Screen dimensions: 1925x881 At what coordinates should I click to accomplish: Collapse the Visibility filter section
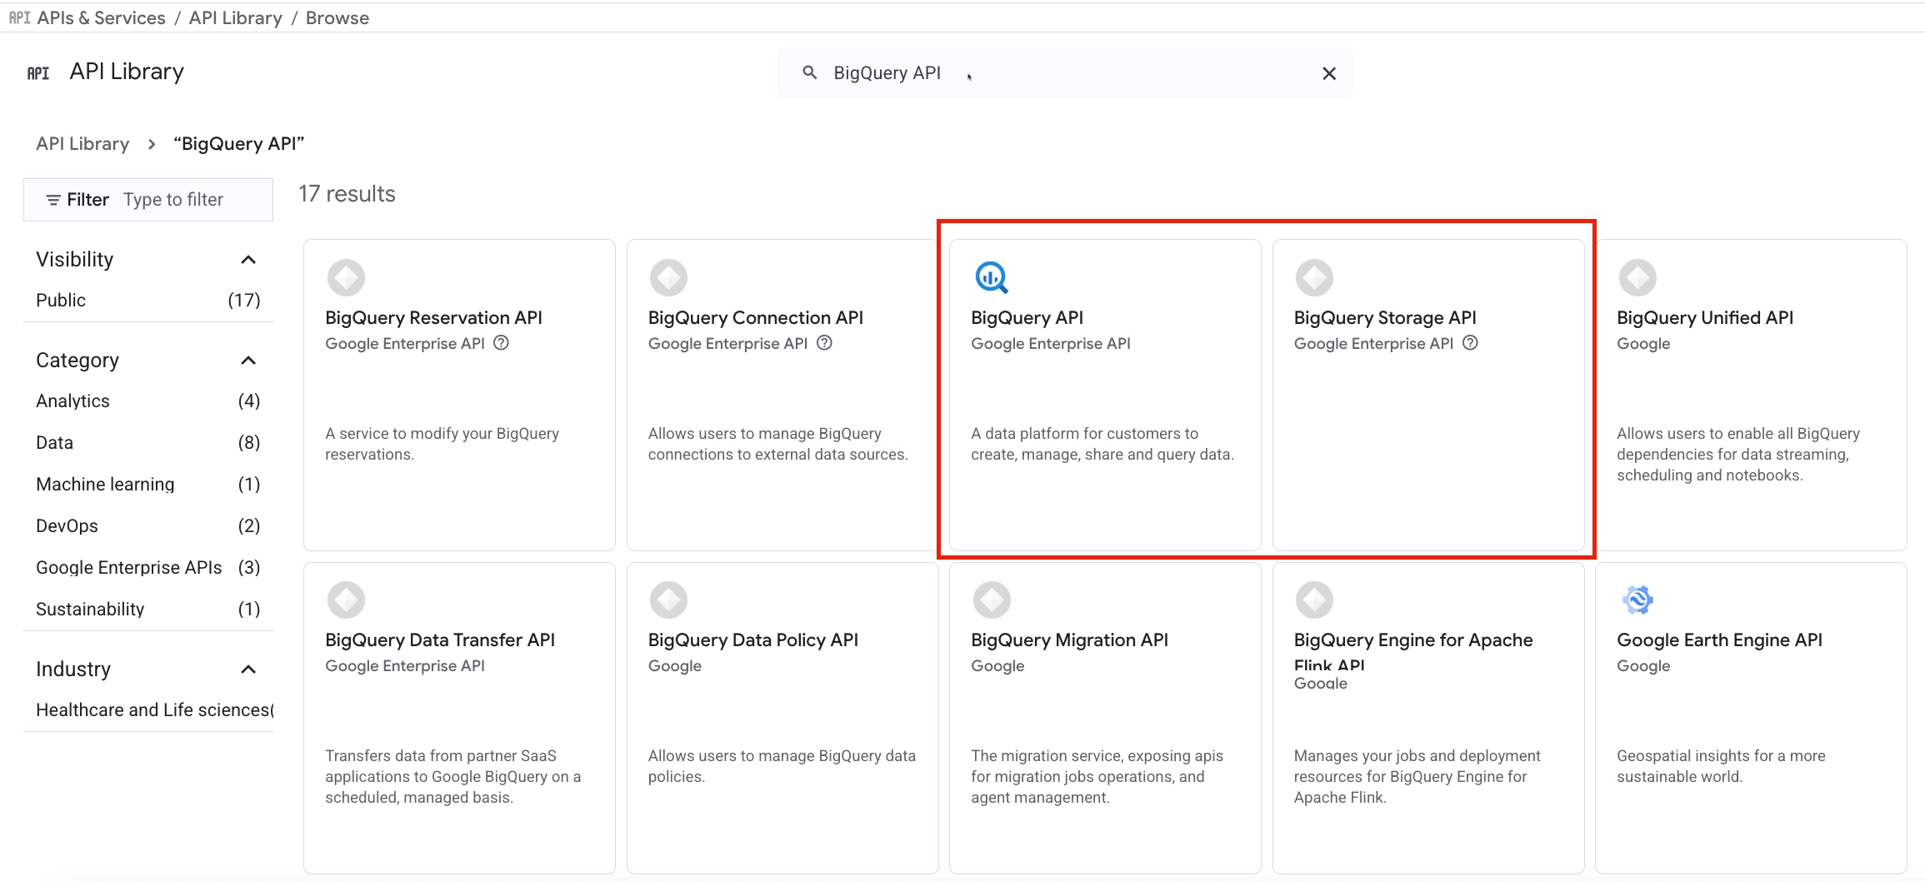248,260
